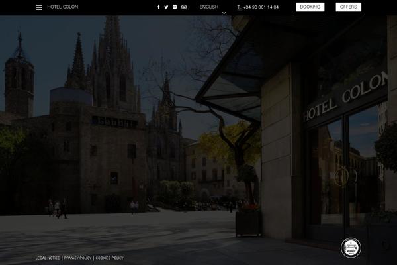Screen dimensions: 397x265
Task: Call the +34 93 301 14 04 number
Action: tap(261, 7)
